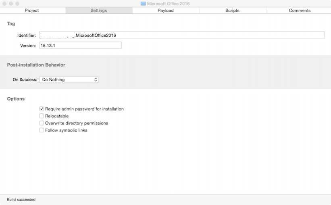Click the Microsoft Office 2016 window title
The height and width of the screenshot is (205, 331).
coord(168,4)
